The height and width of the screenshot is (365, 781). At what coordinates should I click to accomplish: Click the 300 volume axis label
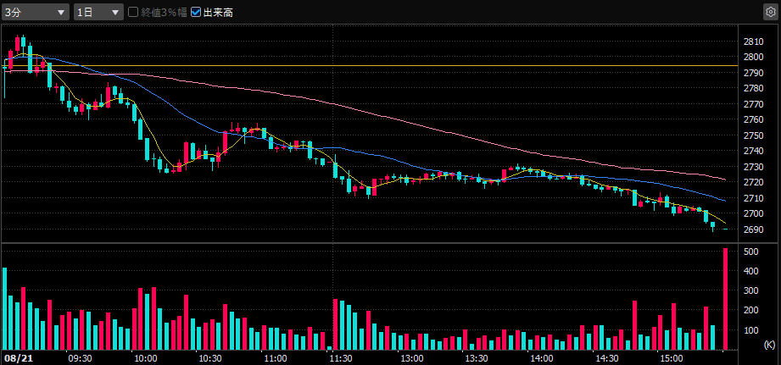[x=751, y=291]
